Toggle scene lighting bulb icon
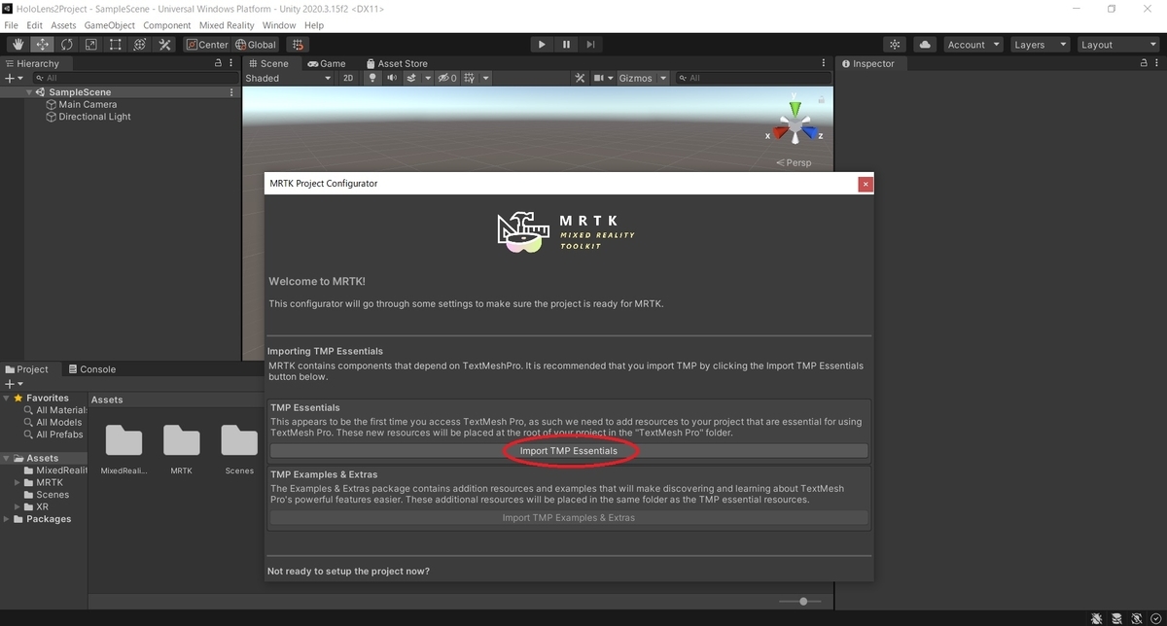Viewport: 1167px width, 626px height. [371, 78]
